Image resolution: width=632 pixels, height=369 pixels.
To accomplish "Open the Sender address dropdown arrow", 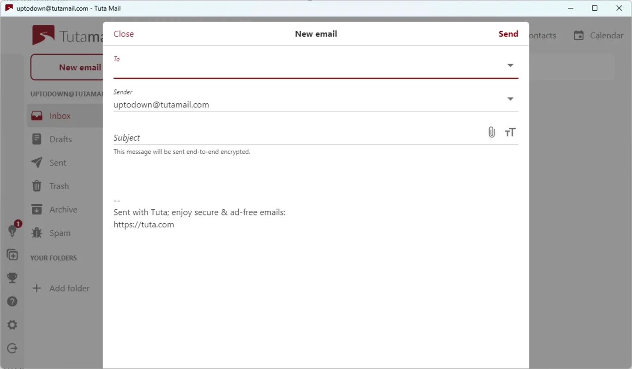I will (510, 99).
